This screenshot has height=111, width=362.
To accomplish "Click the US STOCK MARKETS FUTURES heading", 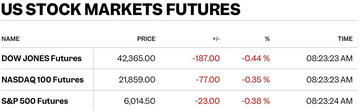I will [121, 9].
